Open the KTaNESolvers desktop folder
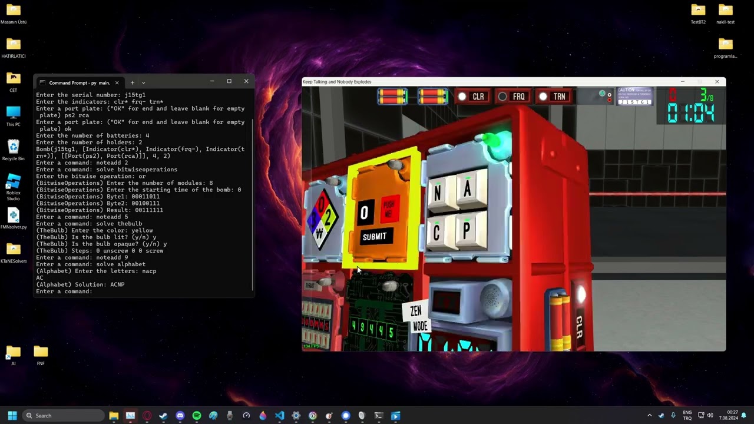754x424 pixels. pos(13,253)
